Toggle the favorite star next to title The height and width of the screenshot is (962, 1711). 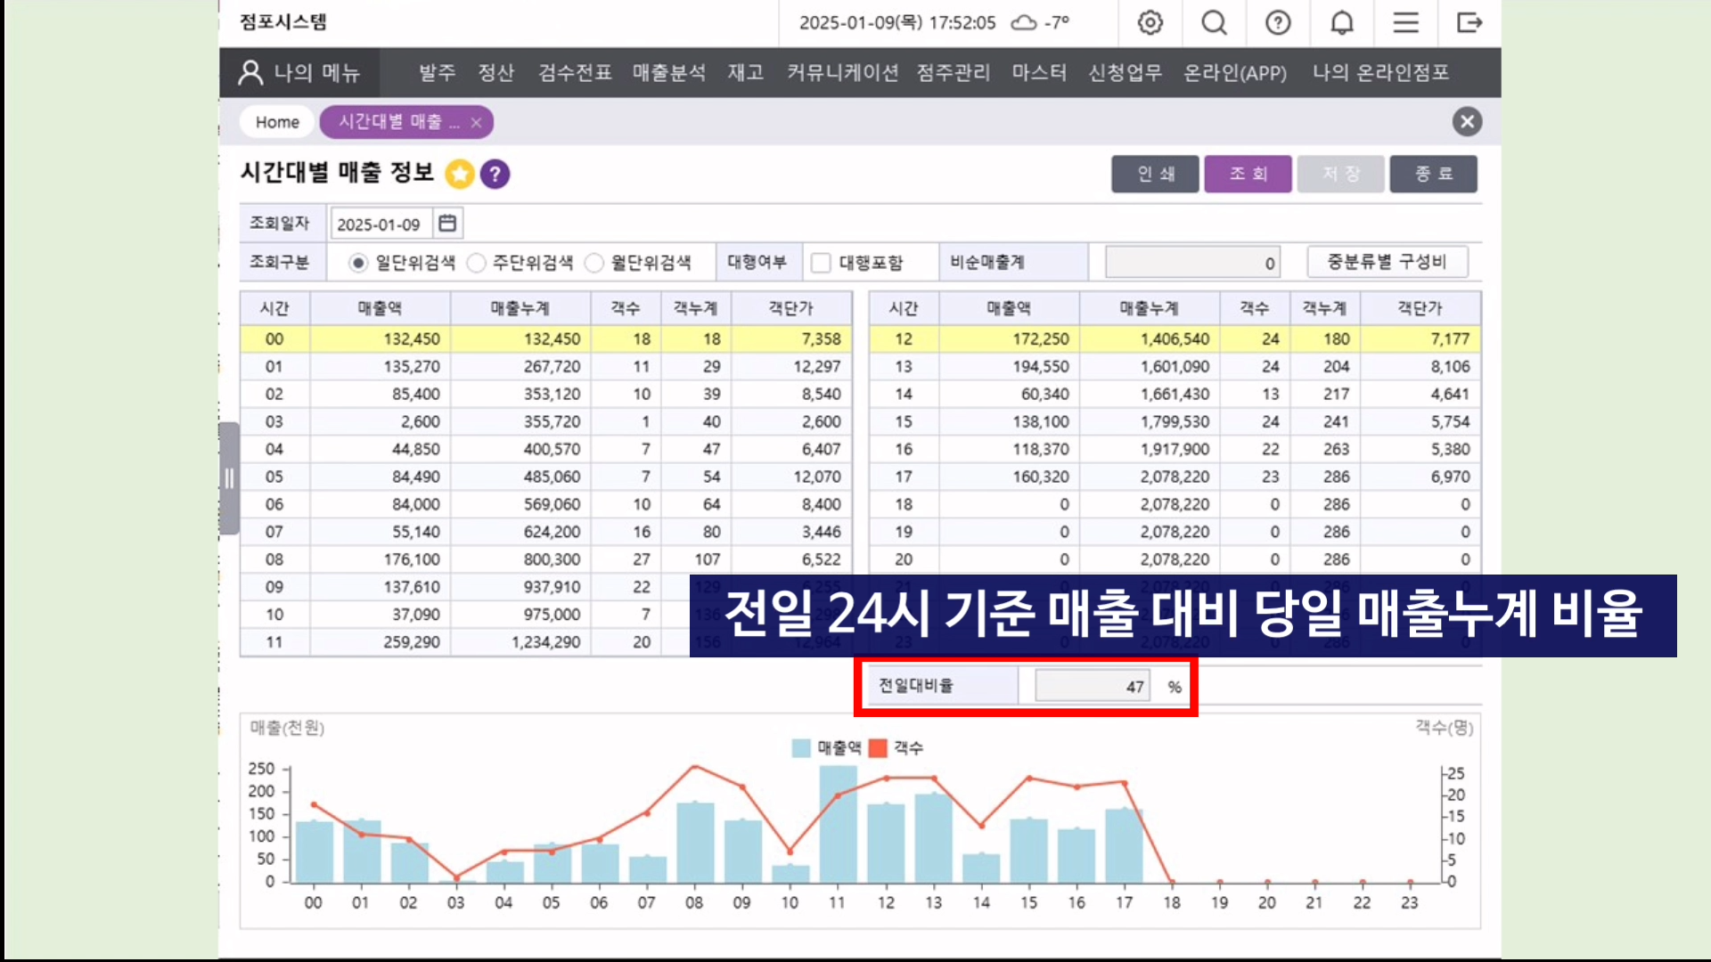pos(460,174)
